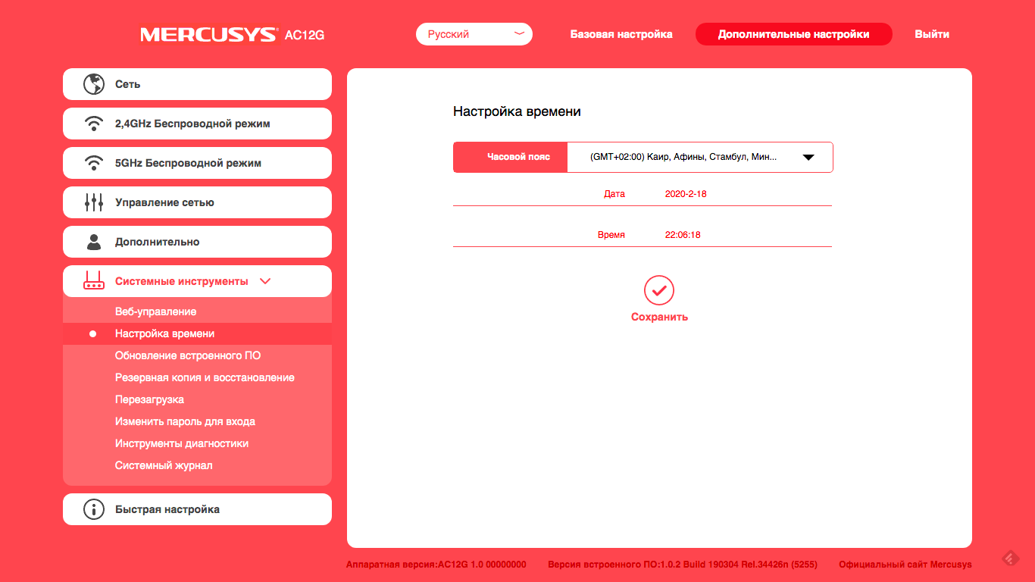The image size is (1035, 582).
Task: Click the person icon for Дополнительно
Action: coord(94,242)
